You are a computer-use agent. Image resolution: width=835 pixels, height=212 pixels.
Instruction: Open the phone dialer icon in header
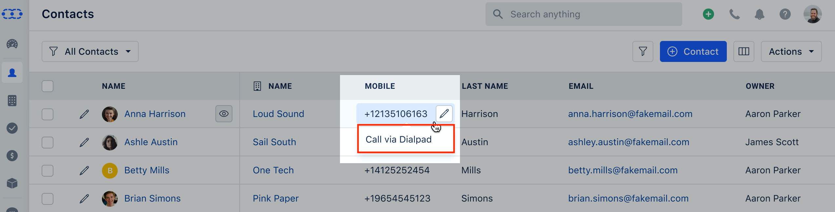734,14
